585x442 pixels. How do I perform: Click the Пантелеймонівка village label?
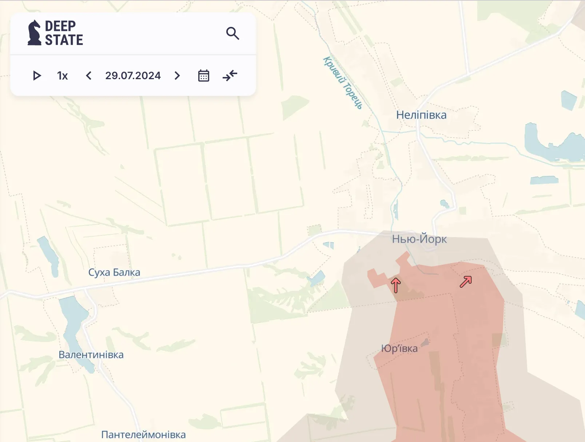click(x=143, y=434)
